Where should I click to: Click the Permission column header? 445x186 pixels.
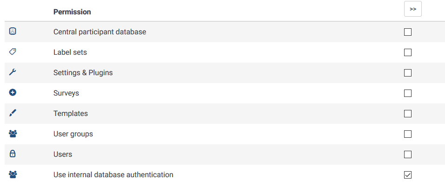point(72,12)
